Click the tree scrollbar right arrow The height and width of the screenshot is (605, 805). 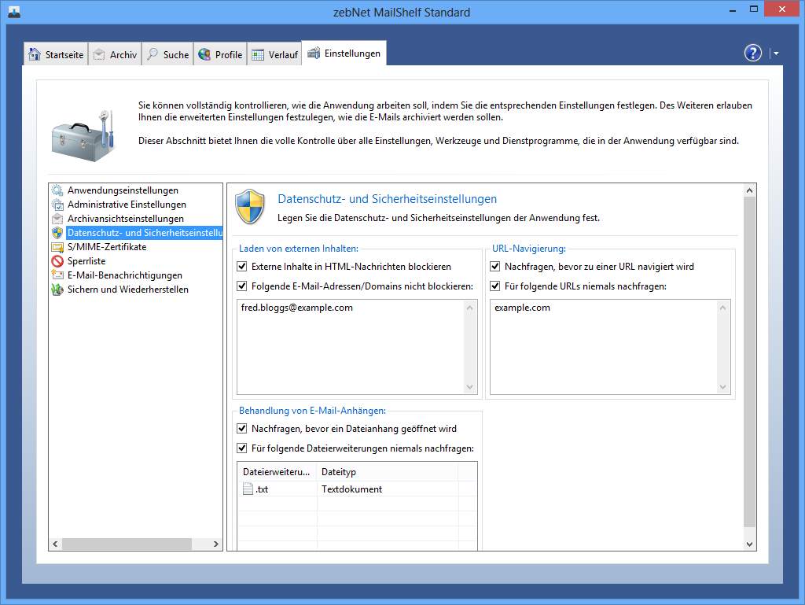point(216,544)
